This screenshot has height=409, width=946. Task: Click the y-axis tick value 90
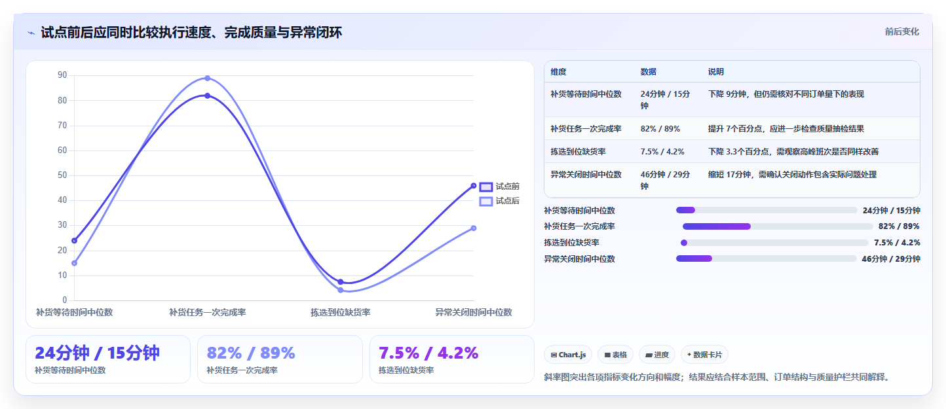tap(62, 75)
